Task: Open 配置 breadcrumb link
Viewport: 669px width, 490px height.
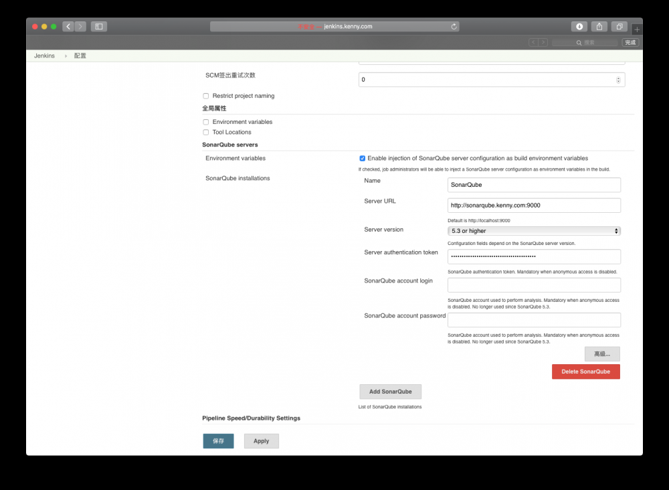Action: click(x=80, y=56)
